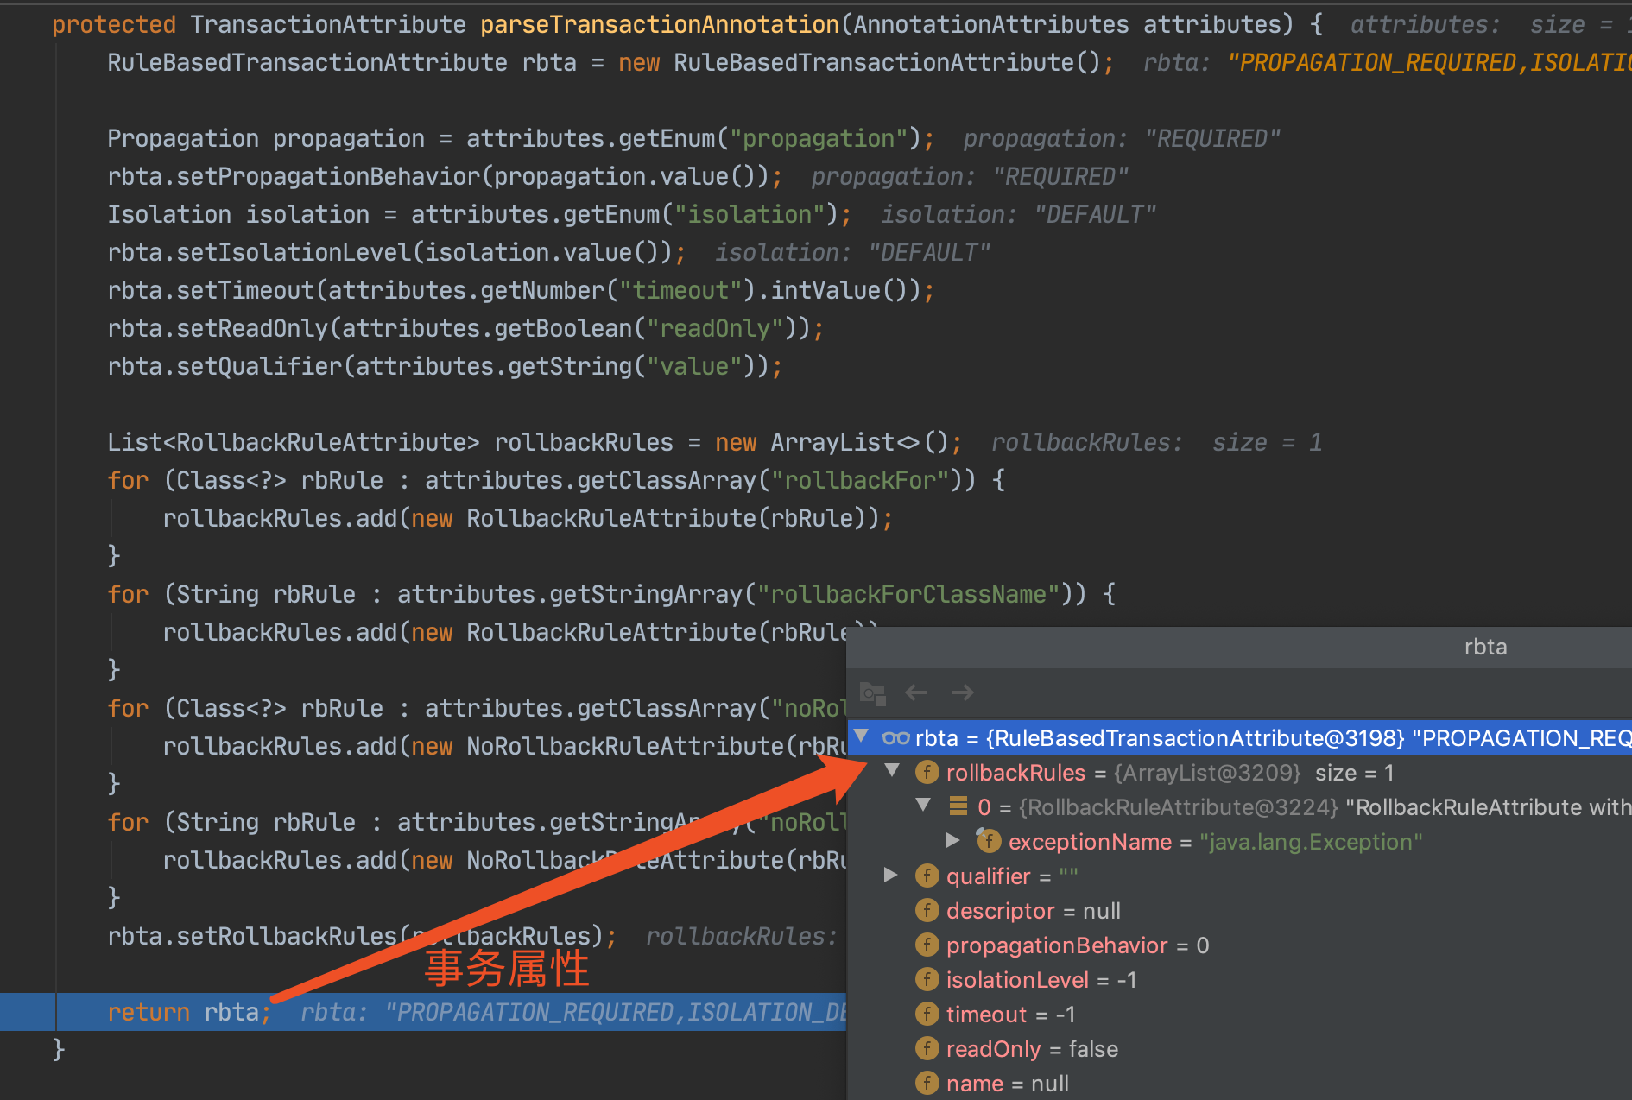Select exceptionName "java.lang.Exception" row

(1240, 842)
